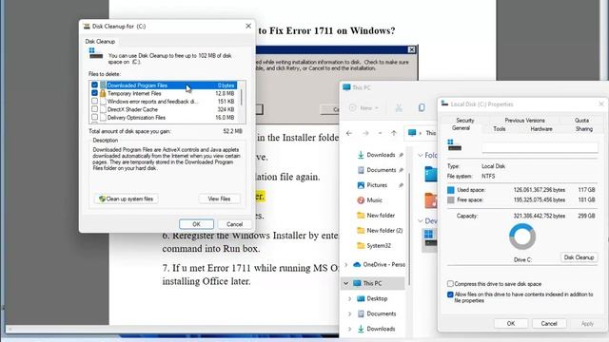This screenshot has width=609, height=342.
Task: Collapse the Devices group in This PC
Action: click(421, 220)
